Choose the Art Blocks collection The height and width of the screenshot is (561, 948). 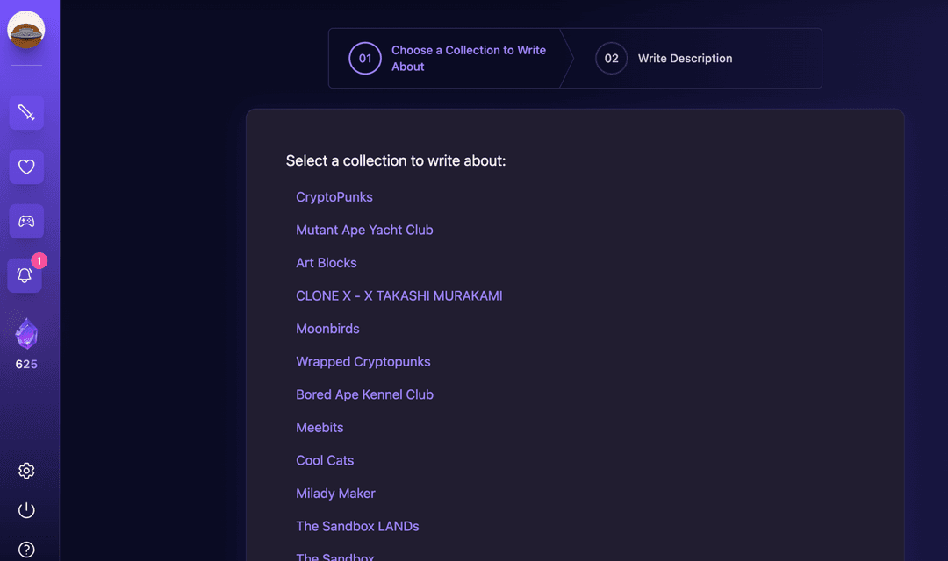coord(327,262)
